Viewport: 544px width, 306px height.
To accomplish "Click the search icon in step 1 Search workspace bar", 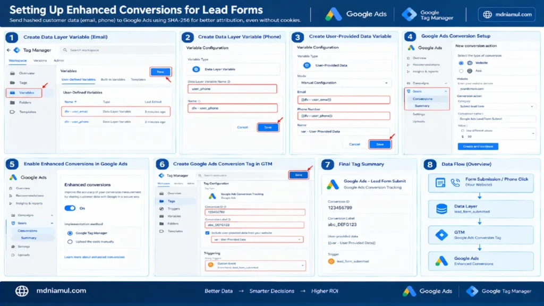I will tap(65, 50).
